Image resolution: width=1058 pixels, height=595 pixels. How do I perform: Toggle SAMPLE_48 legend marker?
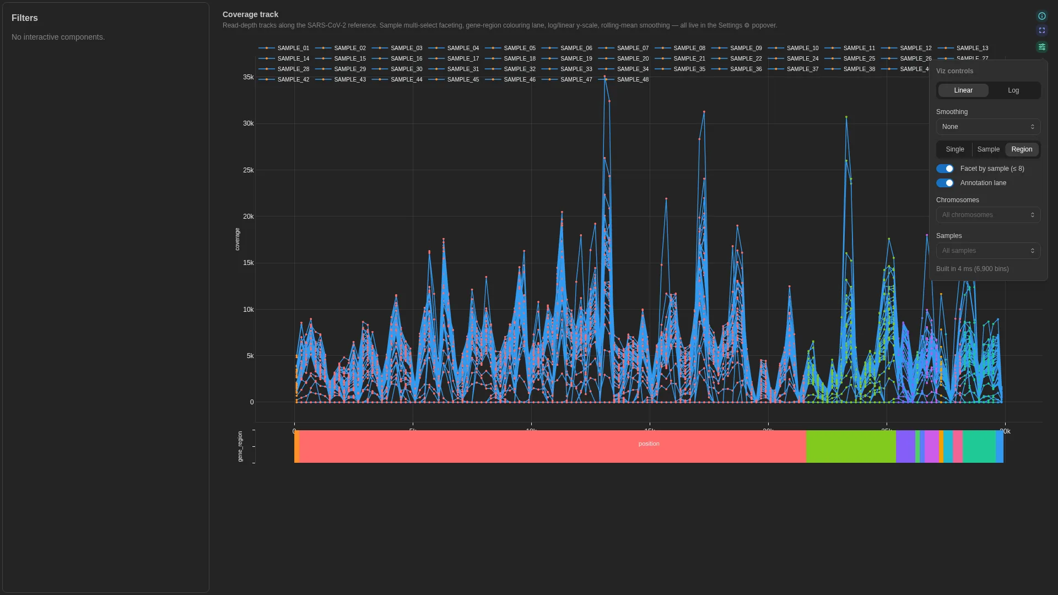(x=606, y=80)
